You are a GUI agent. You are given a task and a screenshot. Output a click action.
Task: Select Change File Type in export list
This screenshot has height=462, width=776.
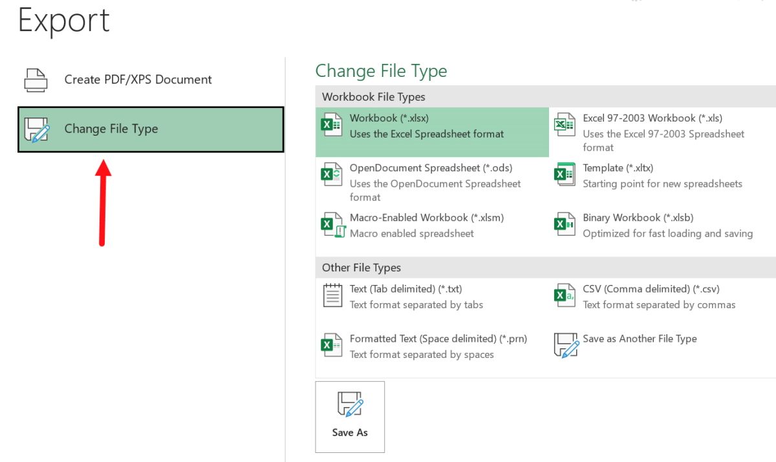pos(111,129)
